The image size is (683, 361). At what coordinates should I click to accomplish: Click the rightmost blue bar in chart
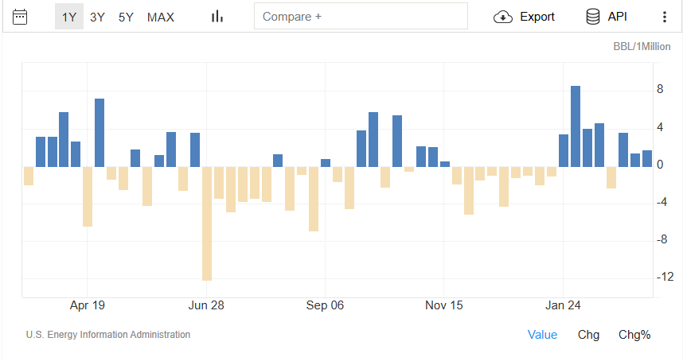647,158
